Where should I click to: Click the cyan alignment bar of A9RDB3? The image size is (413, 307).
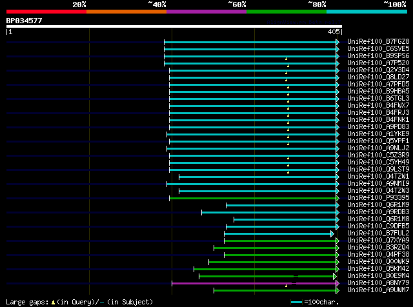tap(269, 212)
